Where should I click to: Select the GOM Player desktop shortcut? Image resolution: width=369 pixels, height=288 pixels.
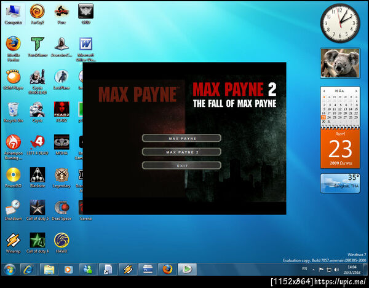coord(14,80)
